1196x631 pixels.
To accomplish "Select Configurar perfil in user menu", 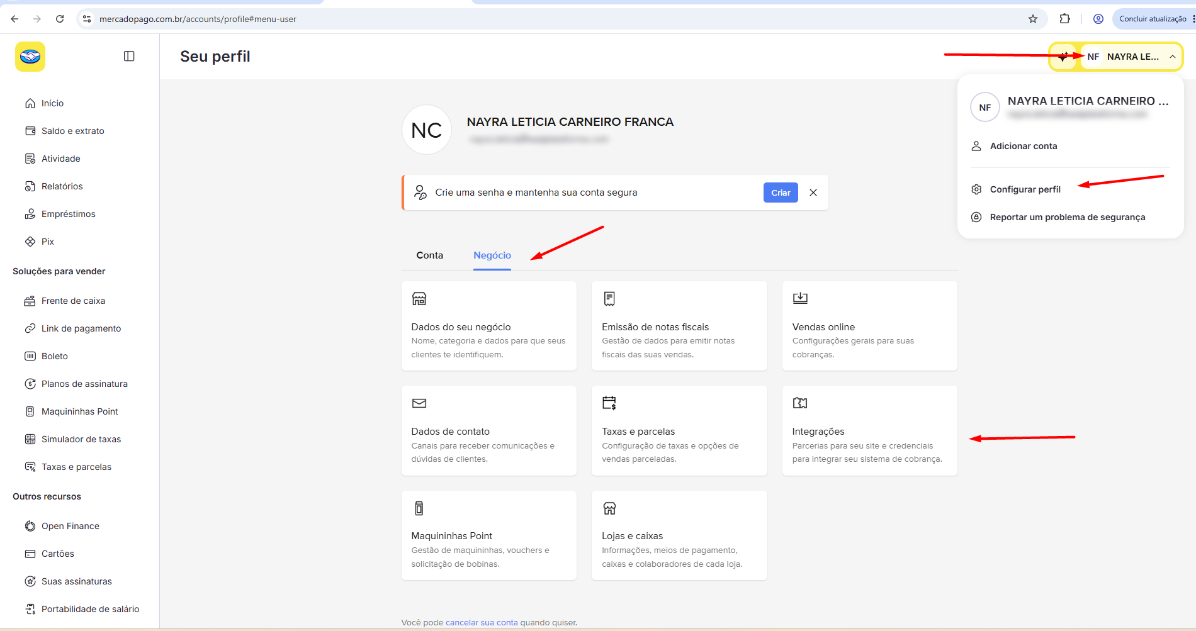I will pyautogui.click(x=1025, y=189).
